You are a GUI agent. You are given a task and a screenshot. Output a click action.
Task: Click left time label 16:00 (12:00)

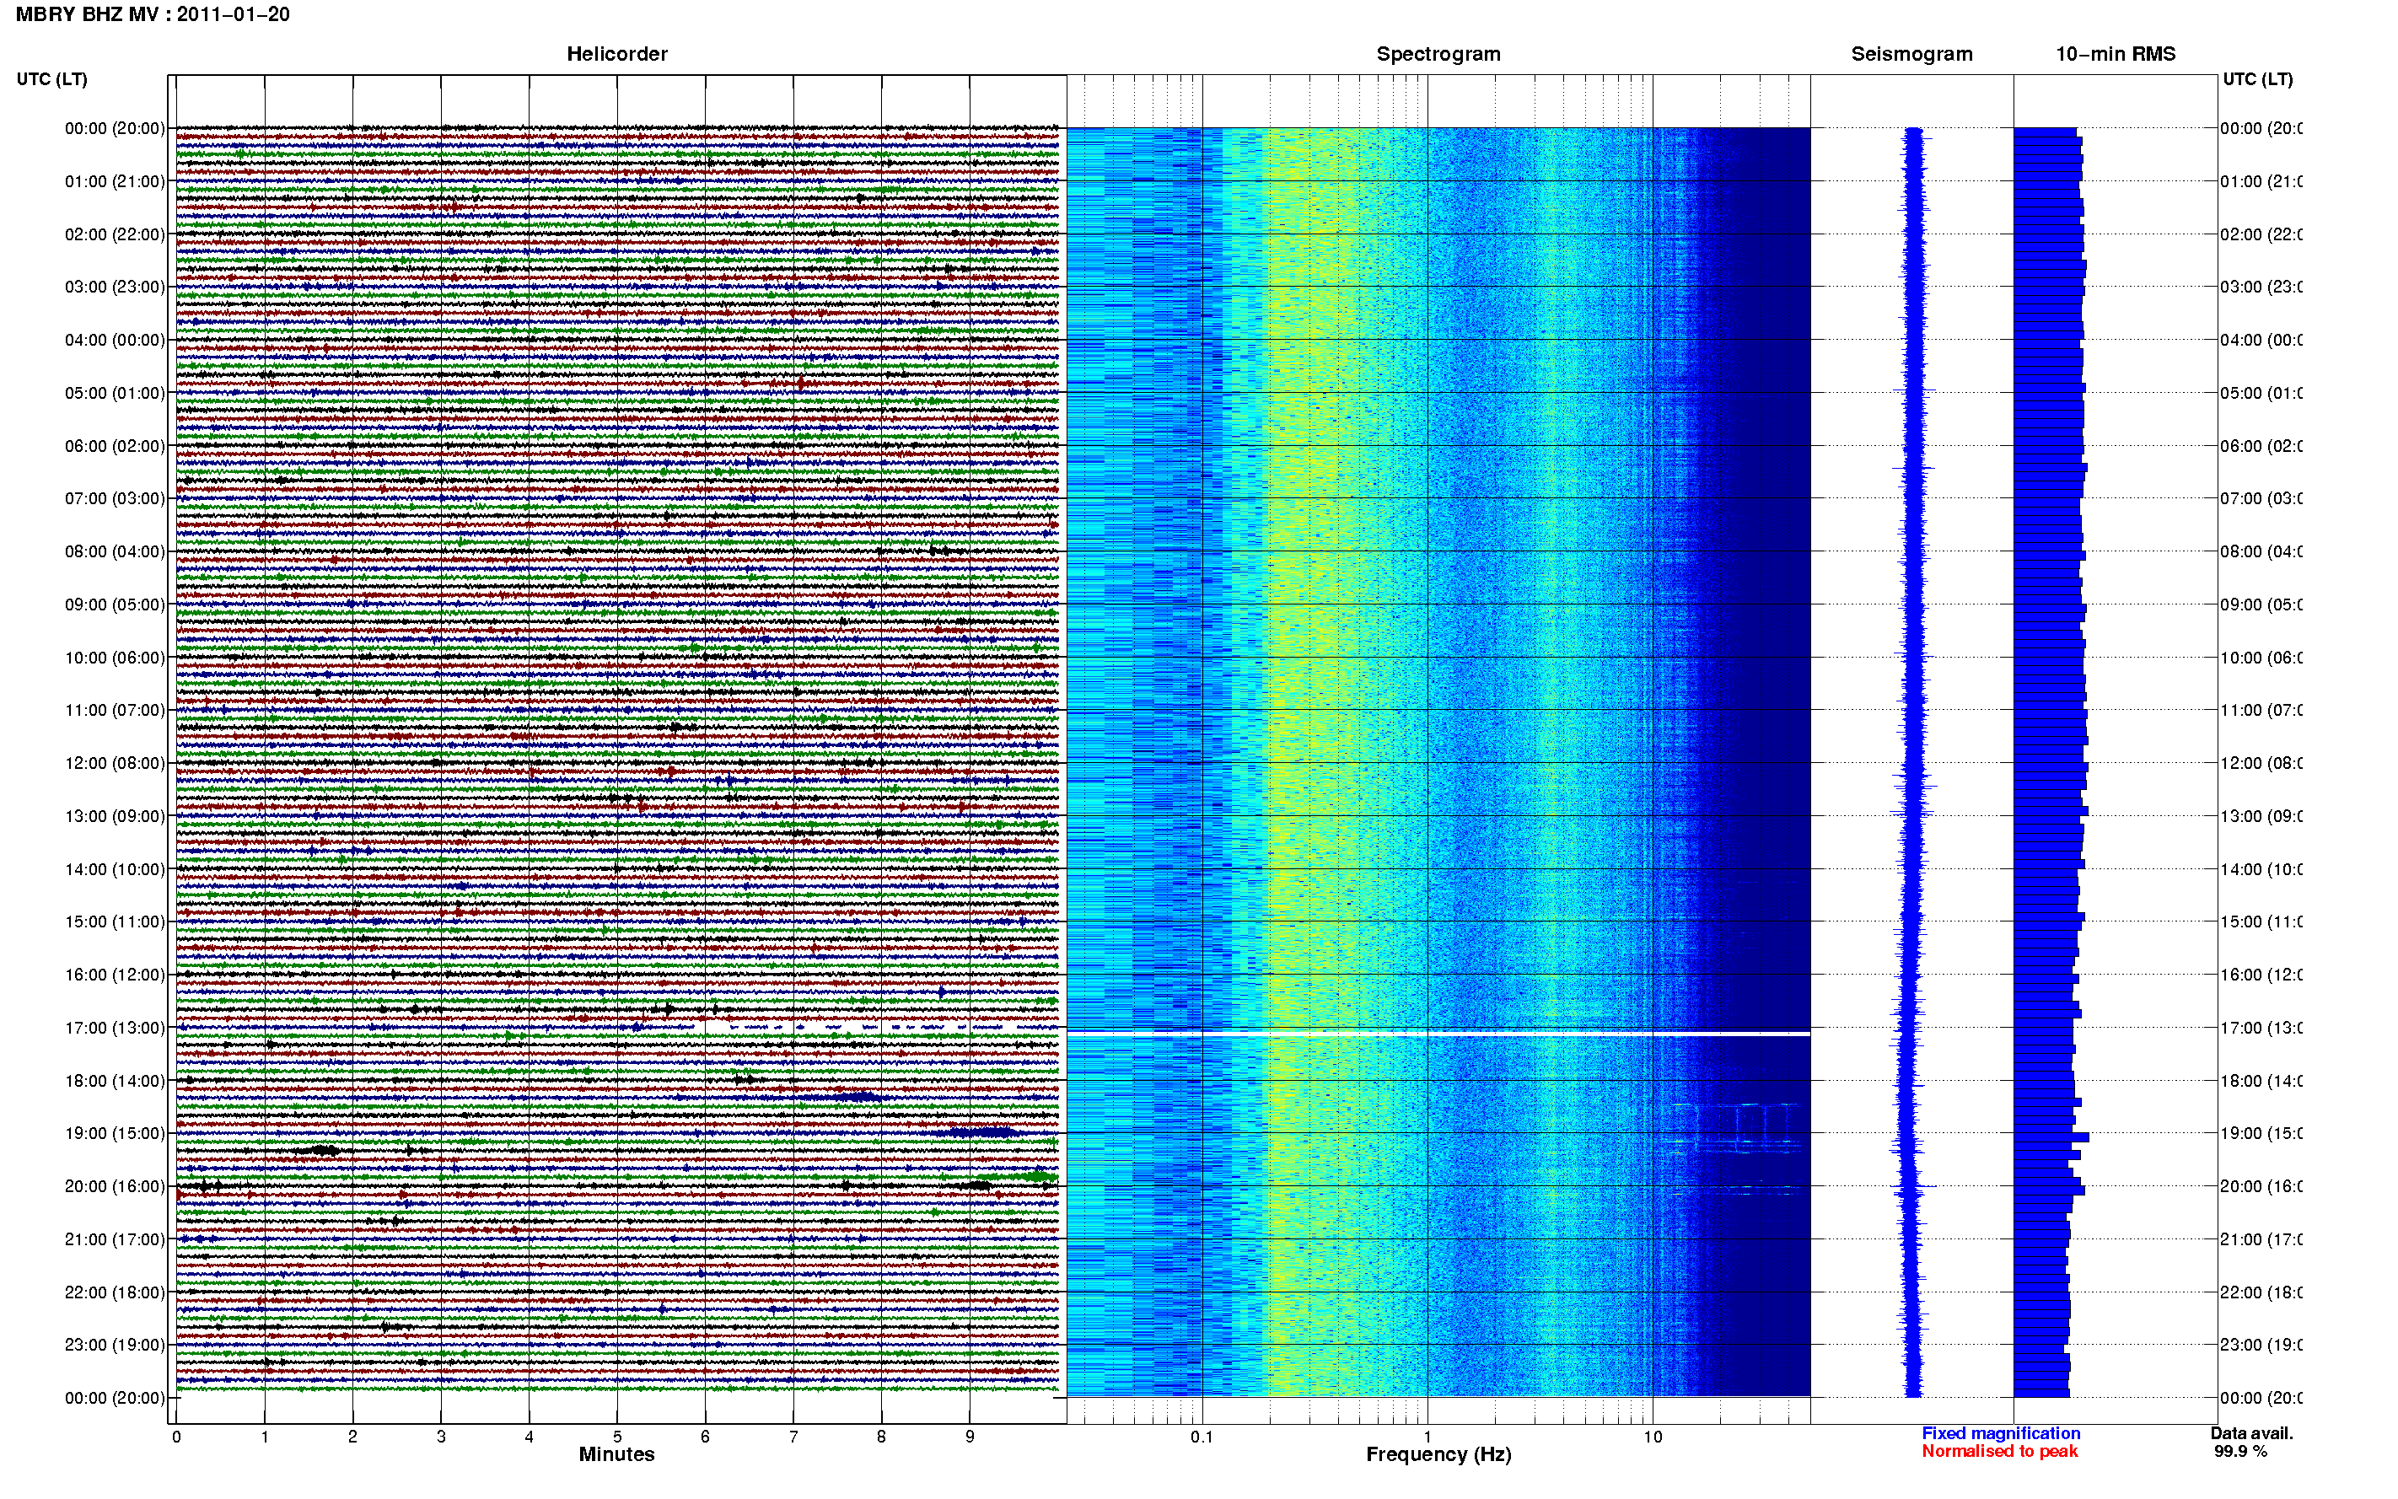[115, 975]
